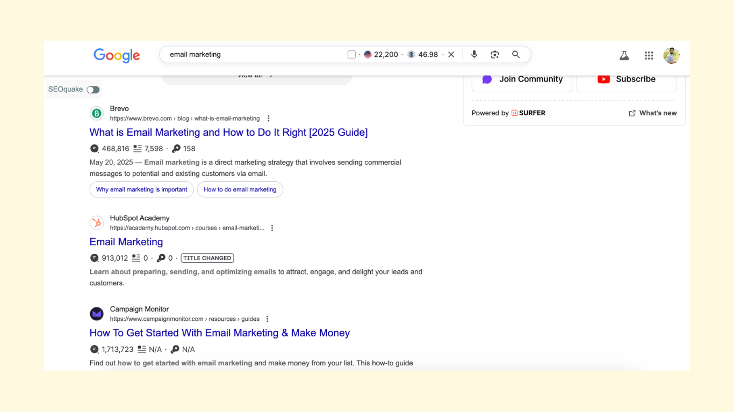Start voice search with the microphone icon
The image size is (734, 412).
click(x=474, y=55)
